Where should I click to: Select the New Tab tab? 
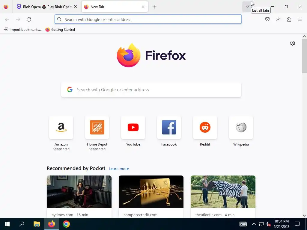point(115,7)
